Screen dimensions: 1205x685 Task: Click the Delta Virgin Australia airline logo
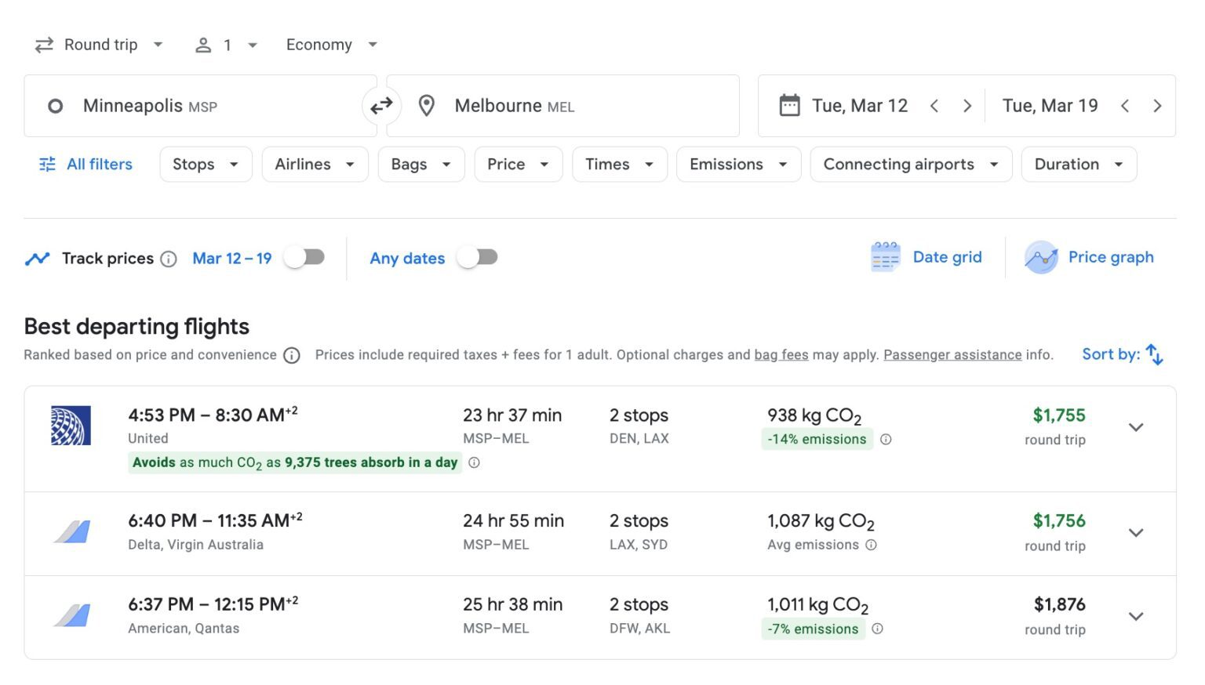pyautogui.click(x=71, y=532)
